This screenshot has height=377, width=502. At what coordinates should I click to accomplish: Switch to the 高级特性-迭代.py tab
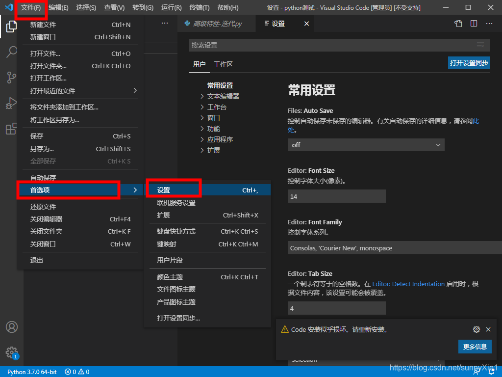(x=217, y=24)
